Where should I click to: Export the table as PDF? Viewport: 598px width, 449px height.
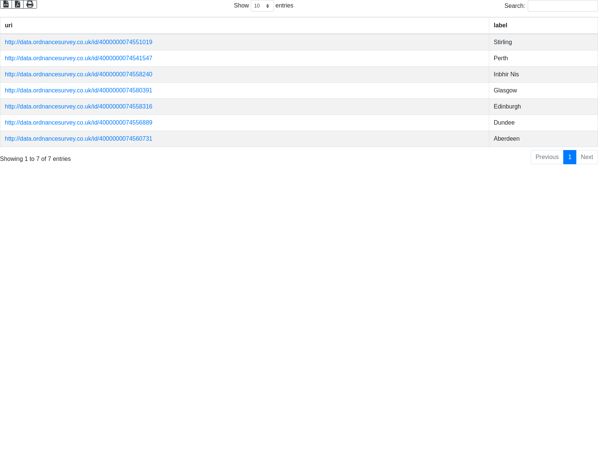[18, 4]
